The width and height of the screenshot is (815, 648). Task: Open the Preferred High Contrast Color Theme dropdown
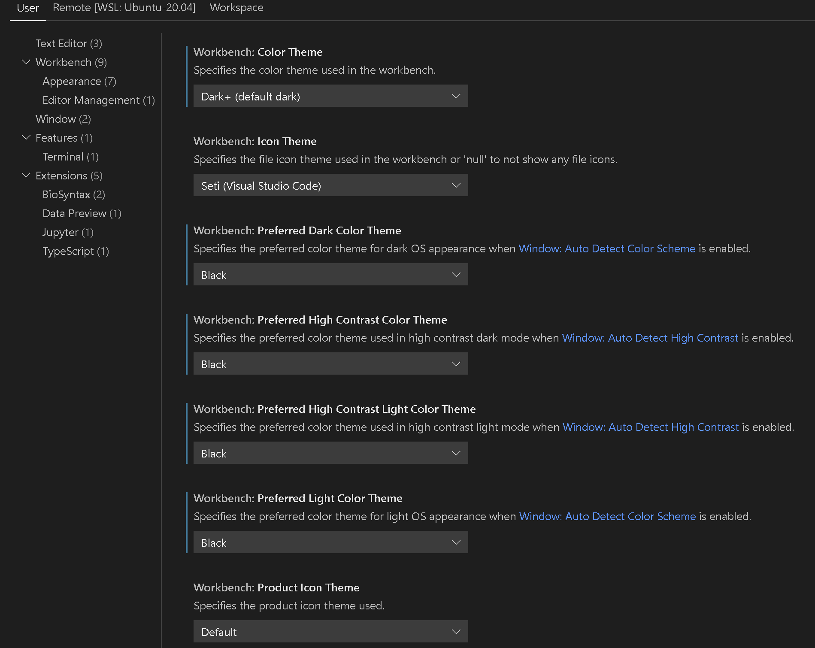[x=330, y=363]
